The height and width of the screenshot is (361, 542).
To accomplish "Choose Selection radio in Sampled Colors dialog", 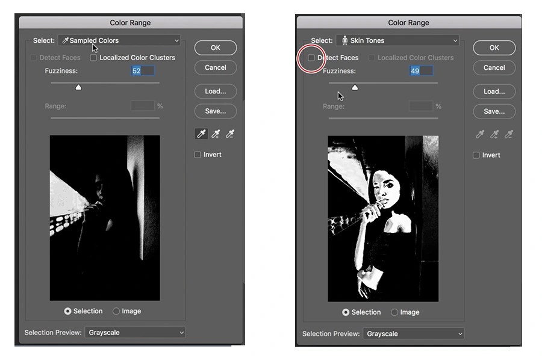I will coord(67,311).
